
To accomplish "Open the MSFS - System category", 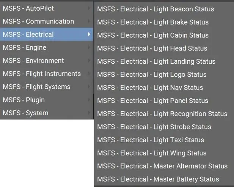I will (47, 113).
